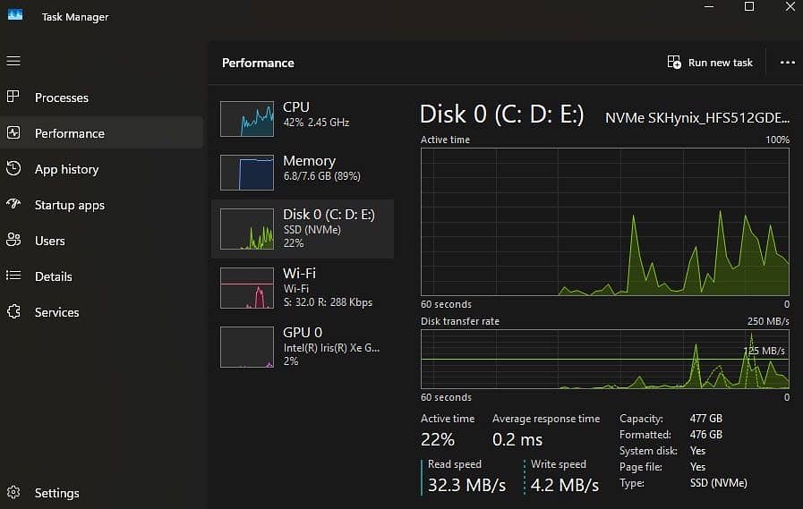This screenshot has width=803, height=509.
Task: Click the Read speed 32.3 MB/s value
Action: 466,485
